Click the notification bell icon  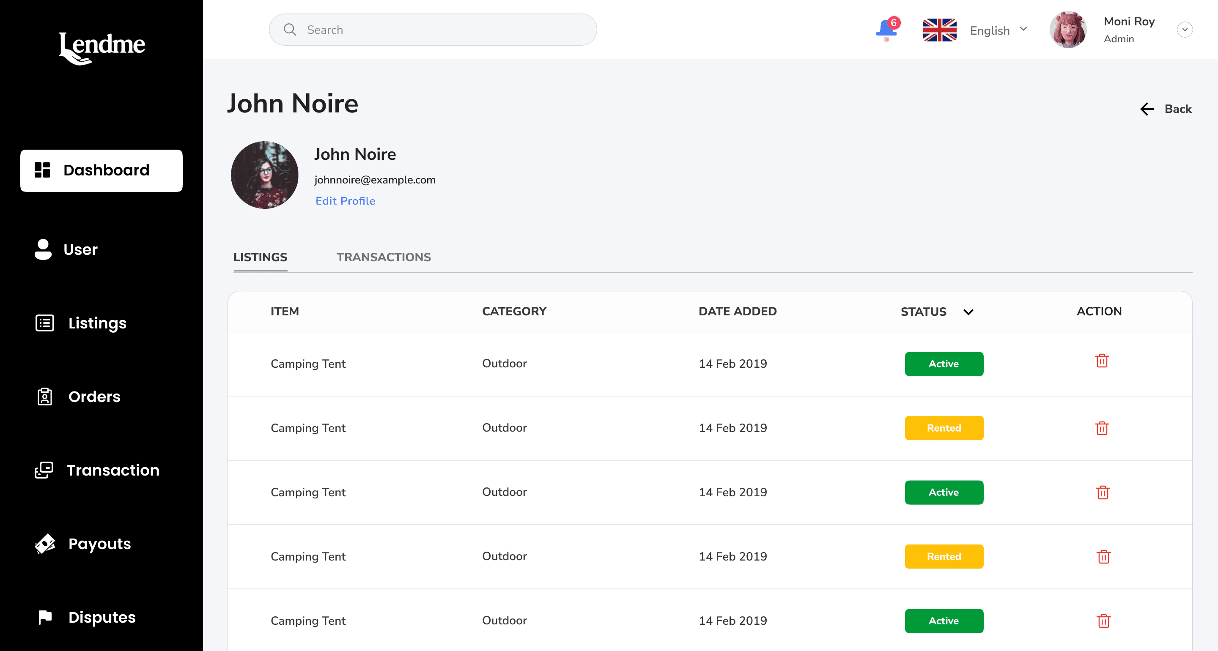pyautogui.click(x=886, y=30)
